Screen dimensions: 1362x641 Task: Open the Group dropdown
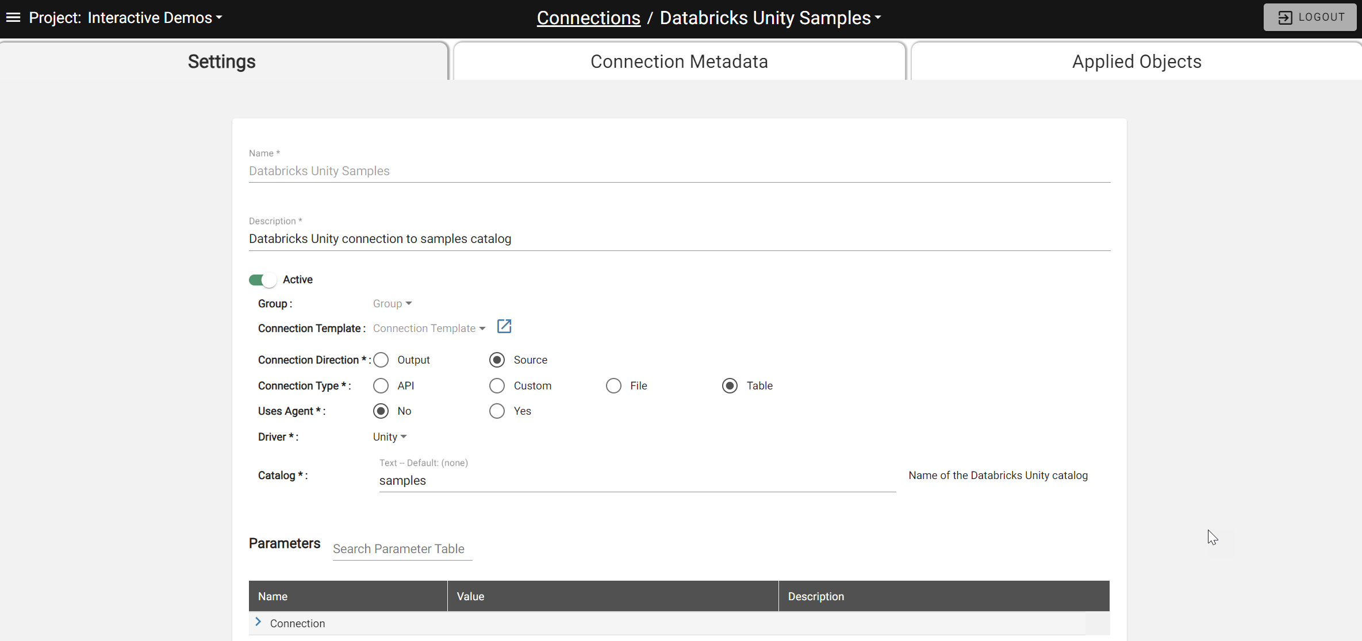(393, 304)
